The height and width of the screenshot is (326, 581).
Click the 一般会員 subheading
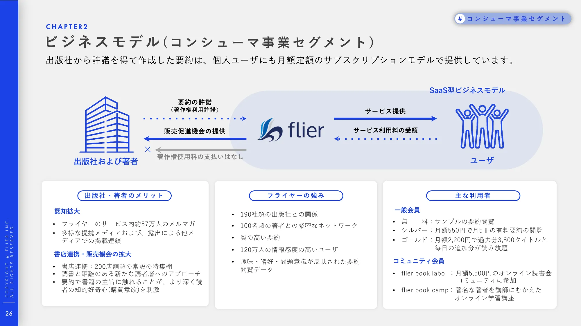407,210
